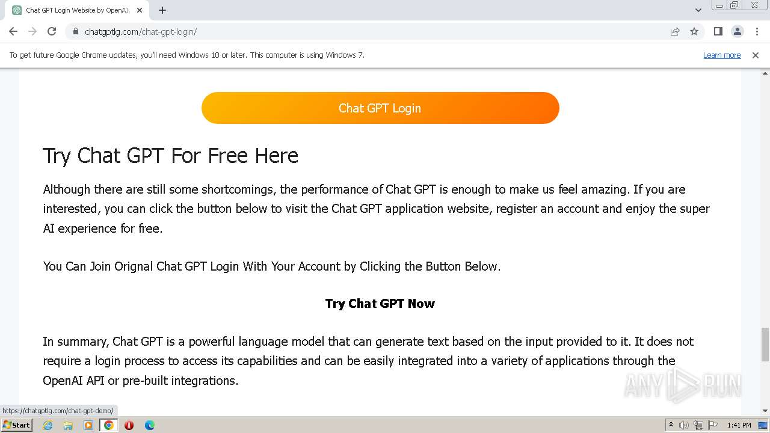
Task: Open the Chrome three-dot menu
Action: click(757, 31)
